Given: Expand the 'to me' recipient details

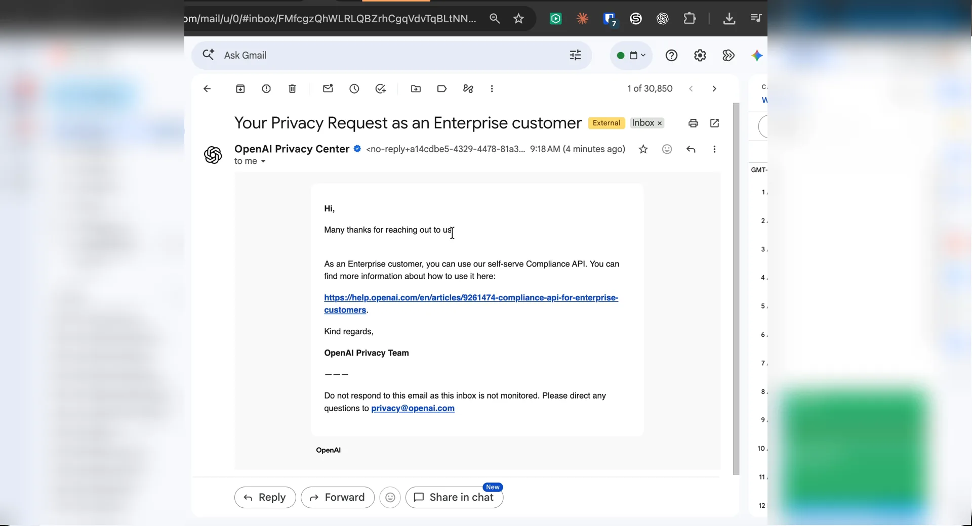Looking at the screenshot, I should click(263, 162).
